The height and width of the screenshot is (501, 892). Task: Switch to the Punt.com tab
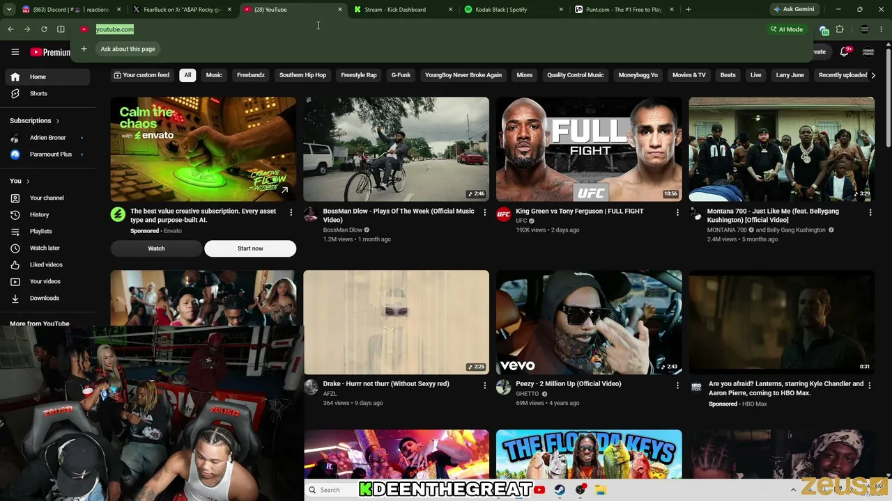(x=623, y=9)
